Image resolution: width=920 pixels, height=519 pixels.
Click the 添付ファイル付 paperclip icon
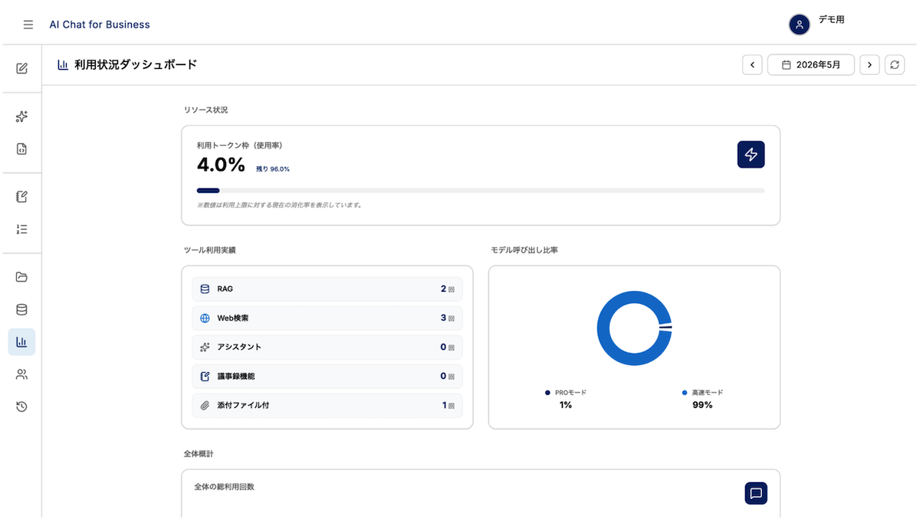pos(205,406)
